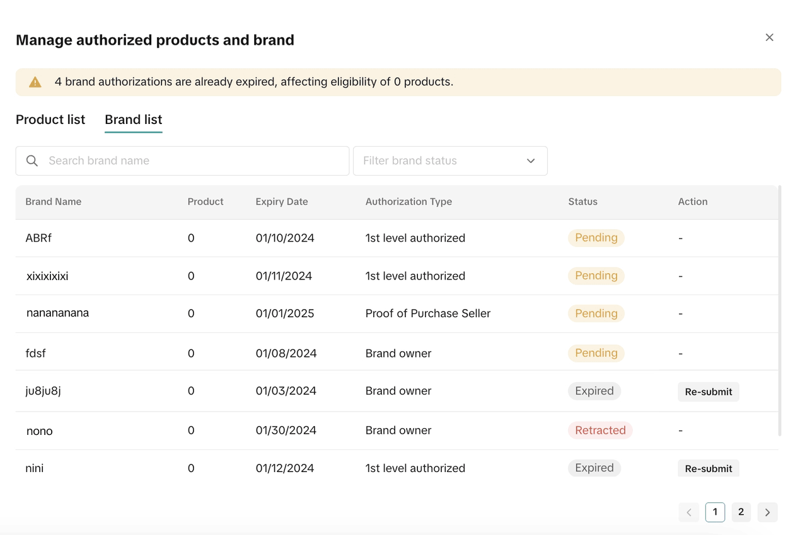Image resolution: width=788 pixels, height=535 pixels.
Task: Click the Expiry Date column header
Action: (282, 202)
